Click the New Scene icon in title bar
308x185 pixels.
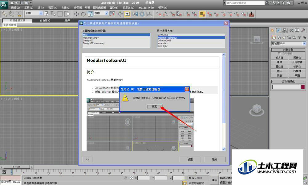[12, 3]
